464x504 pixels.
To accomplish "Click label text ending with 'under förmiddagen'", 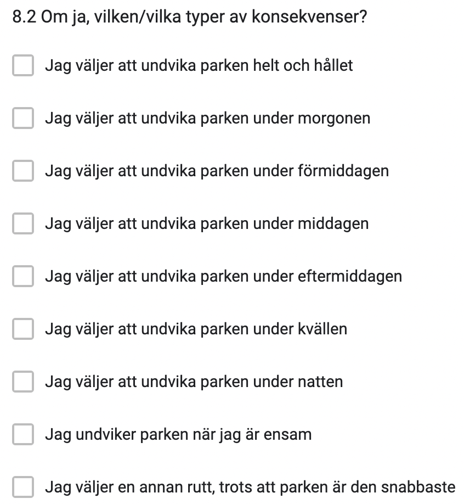I will (x=217, y=171).
